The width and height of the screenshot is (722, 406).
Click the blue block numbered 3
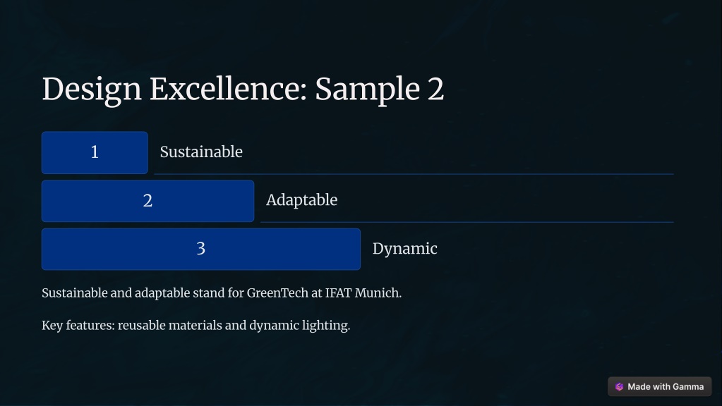coord(201,250)
